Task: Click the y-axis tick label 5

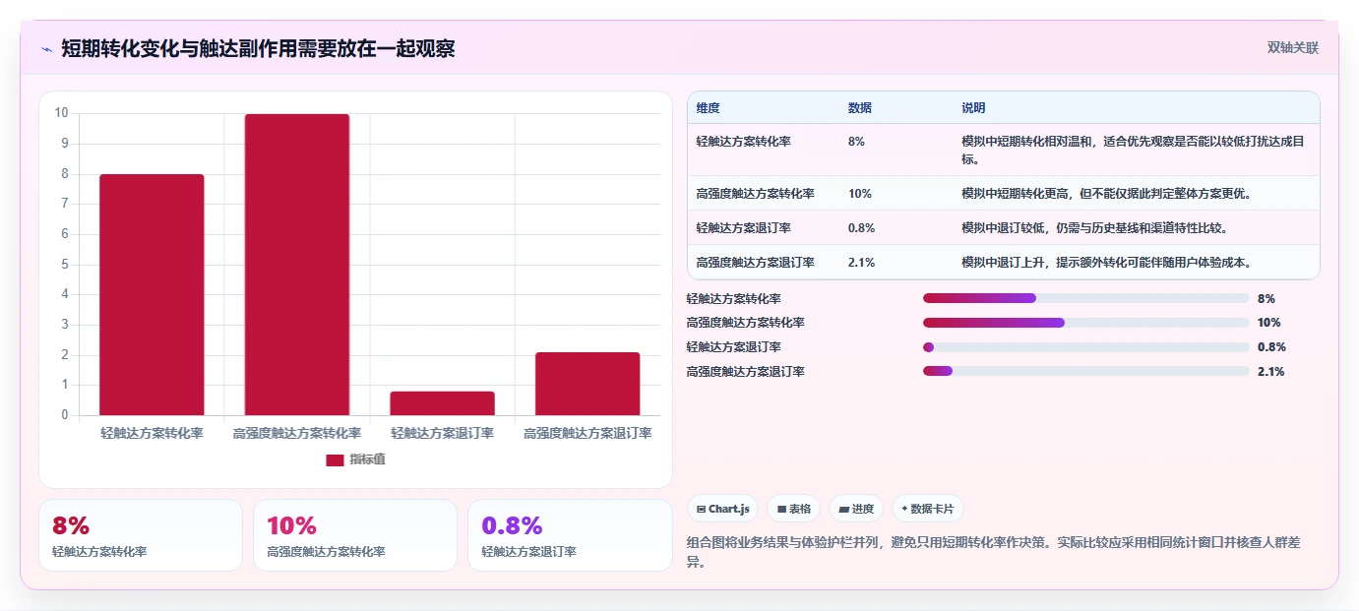Action: point(65,264)
